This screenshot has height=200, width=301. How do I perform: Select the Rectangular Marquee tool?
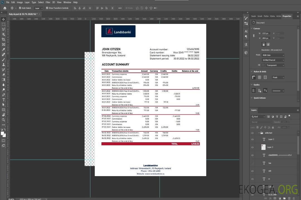point(3,24)
